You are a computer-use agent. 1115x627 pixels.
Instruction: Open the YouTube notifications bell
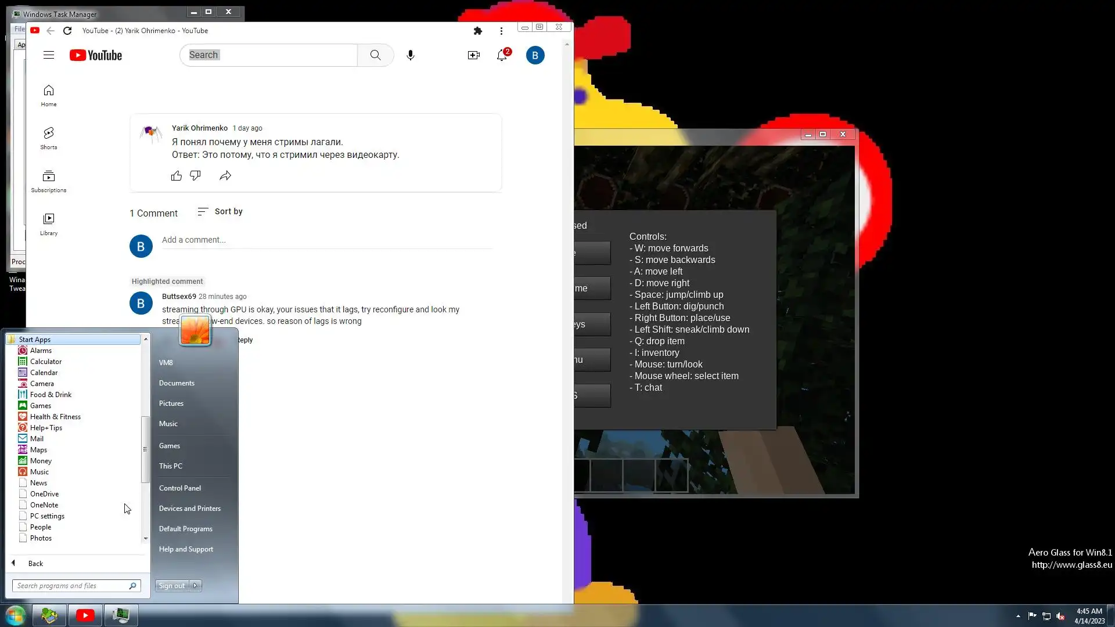pyautogui.click(x=502, y=55)
